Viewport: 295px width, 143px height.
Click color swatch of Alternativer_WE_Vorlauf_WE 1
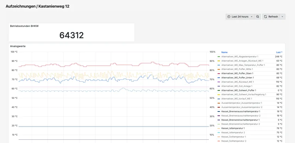pyautogui.click(x=219, y=99)
